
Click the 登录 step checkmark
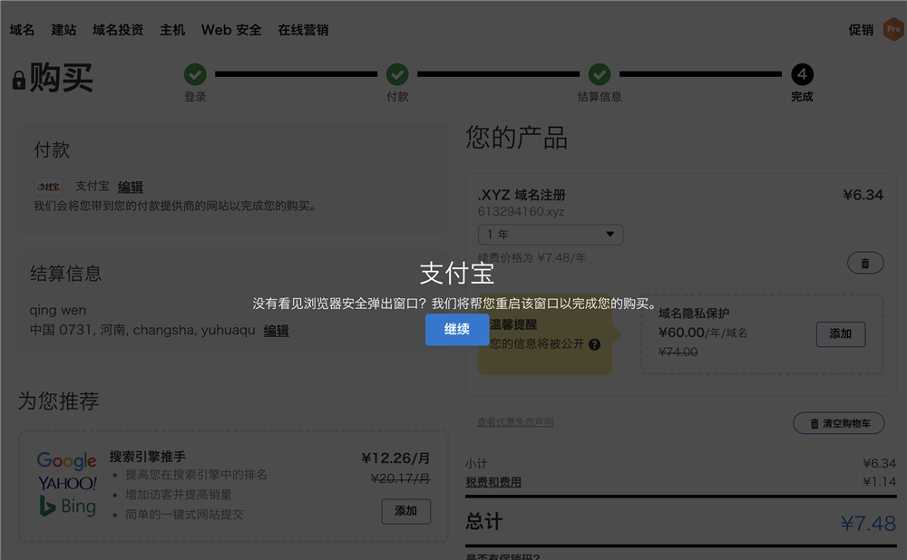195,74
